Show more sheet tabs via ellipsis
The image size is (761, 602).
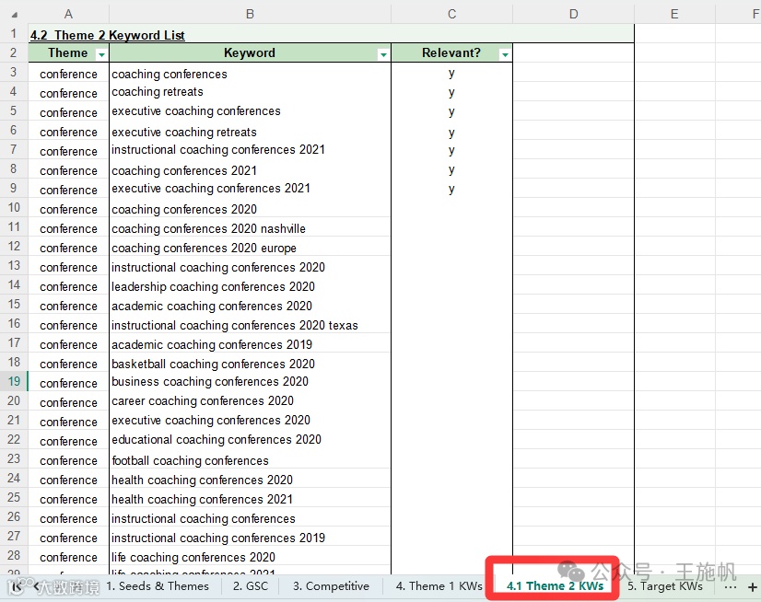(731, 587)
